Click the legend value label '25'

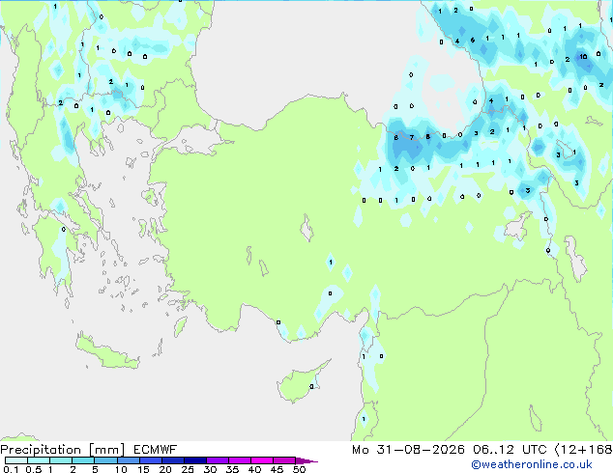(188, 469)
